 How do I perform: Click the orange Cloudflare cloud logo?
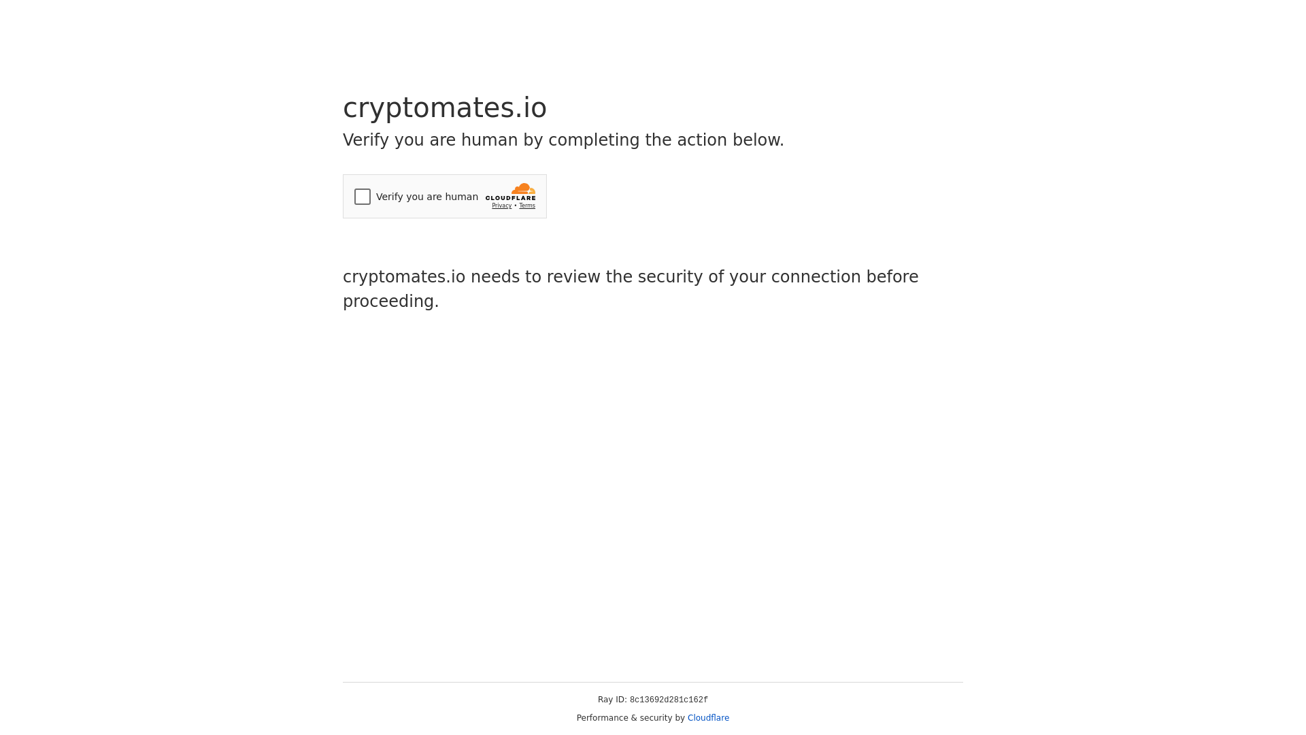[523, 189]
